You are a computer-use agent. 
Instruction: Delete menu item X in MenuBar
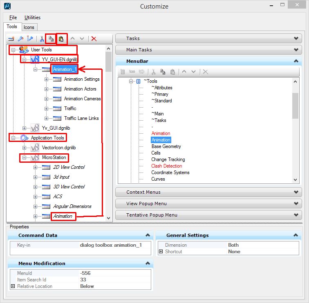[x=205, y=72]
